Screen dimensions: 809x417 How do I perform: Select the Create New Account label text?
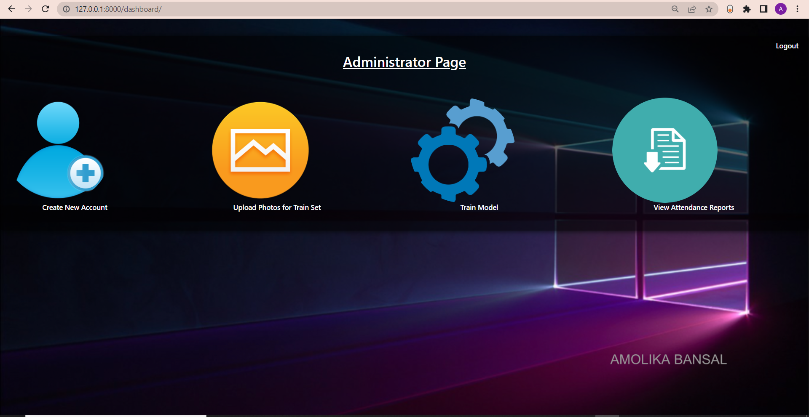(74, 207)
